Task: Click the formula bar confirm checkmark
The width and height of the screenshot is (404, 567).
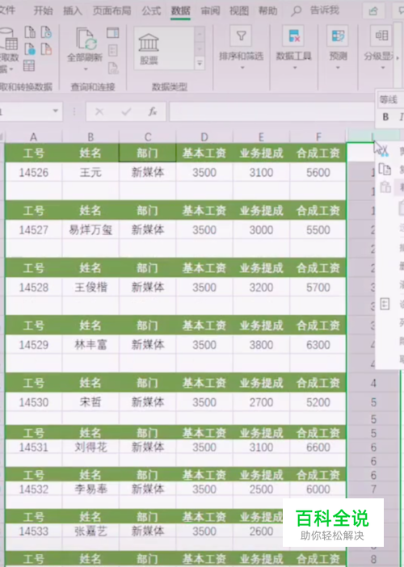Action: [126, 111]
